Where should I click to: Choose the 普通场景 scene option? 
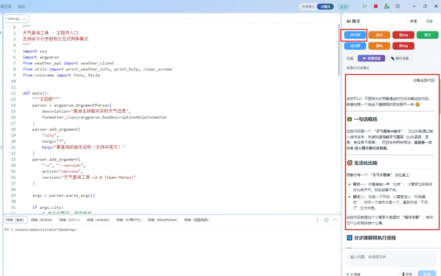point(371,58)
